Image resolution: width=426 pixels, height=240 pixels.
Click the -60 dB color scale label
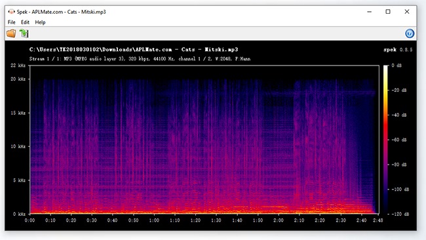coord(399,140)
